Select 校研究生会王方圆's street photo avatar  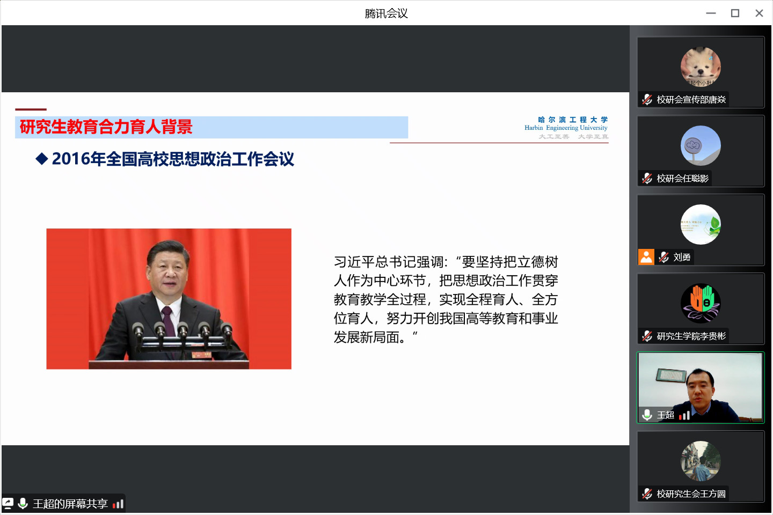pos(701,461)
